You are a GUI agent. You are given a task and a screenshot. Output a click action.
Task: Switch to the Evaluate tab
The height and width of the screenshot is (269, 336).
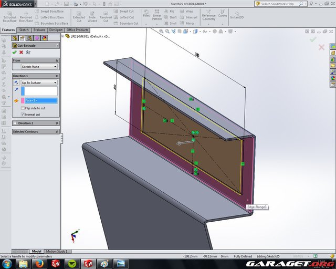pyautogui.click(x=39, y=30)
